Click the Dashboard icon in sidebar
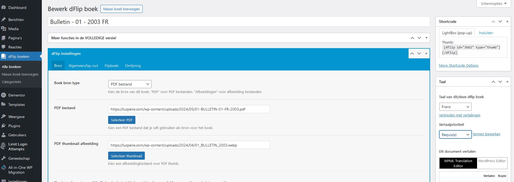Viewport: 514px width, 182px height. coord(4,8)
